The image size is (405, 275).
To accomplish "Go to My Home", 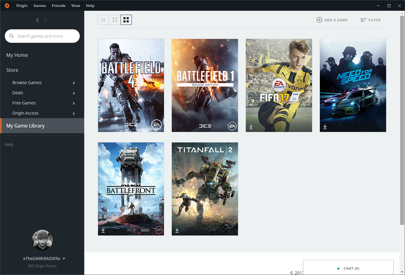I will point(17,55).
